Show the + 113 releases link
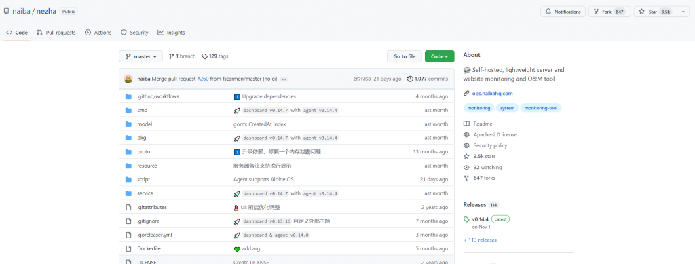 [480, 240]
